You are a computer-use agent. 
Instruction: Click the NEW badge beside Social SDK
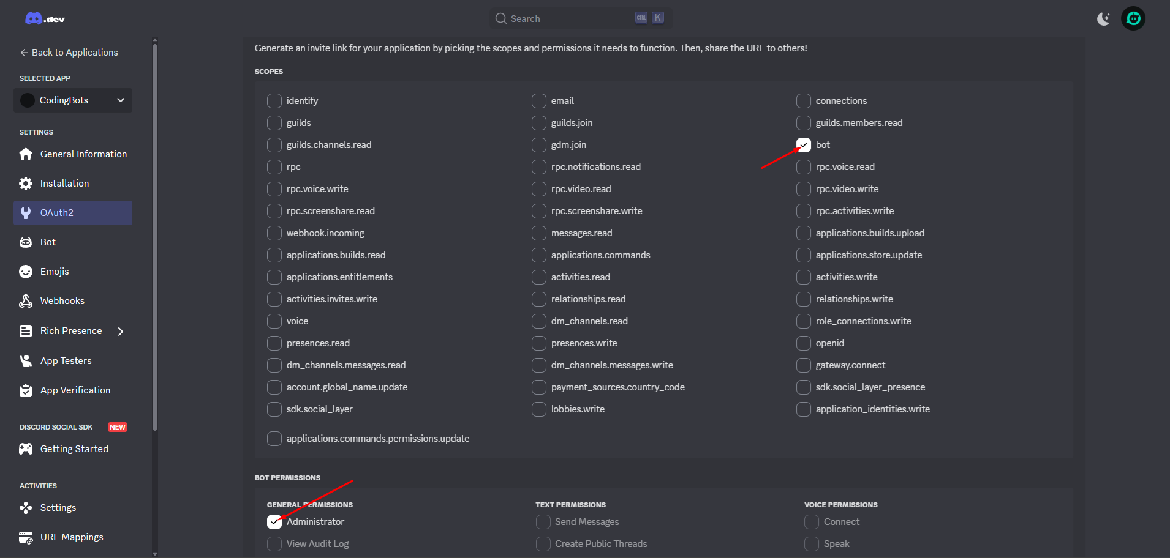pyautogui.click(x=118, y=427)
